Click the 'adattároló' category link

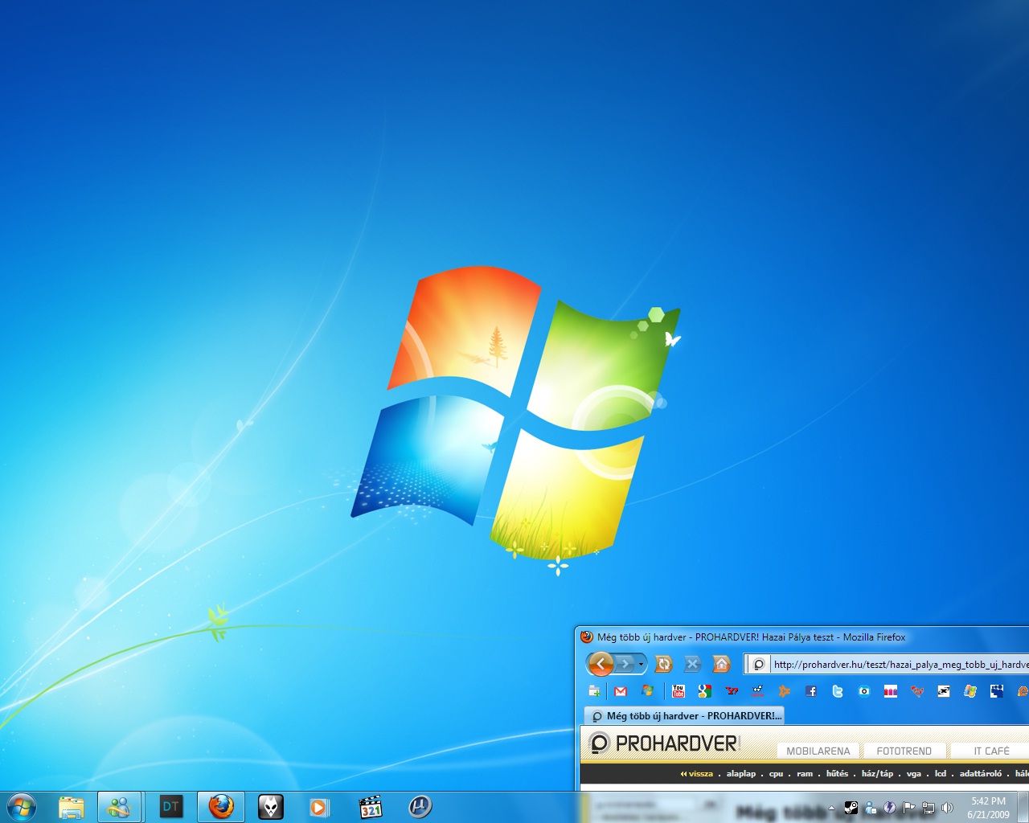(980, 774)
